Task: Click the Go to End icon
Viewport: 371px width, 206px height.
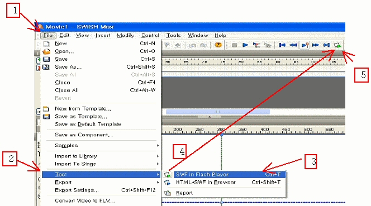Action: (326, 45)
